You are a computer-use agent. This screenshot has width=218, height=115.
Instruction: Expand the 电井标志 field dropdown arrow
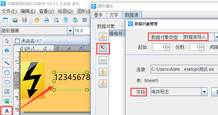pos(204,92)
